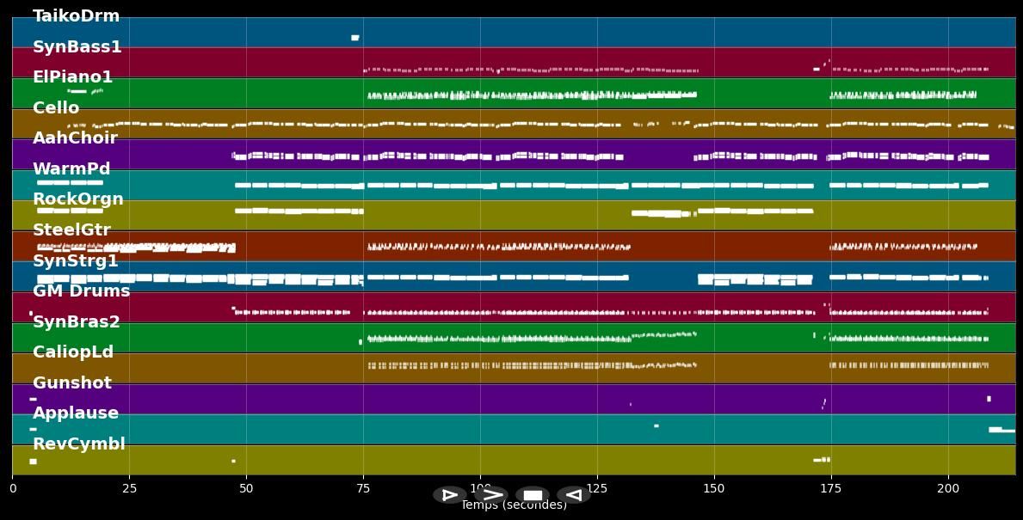
Task: Click the 150 seconds mark on time axis
Action: [714, 488]
